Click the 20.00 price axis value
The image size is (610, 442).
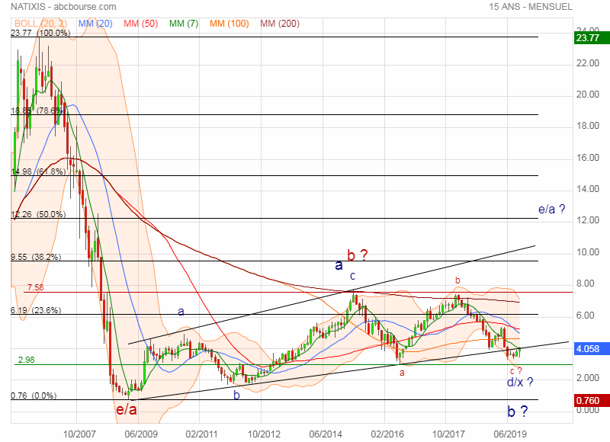(x=588, y=94)
